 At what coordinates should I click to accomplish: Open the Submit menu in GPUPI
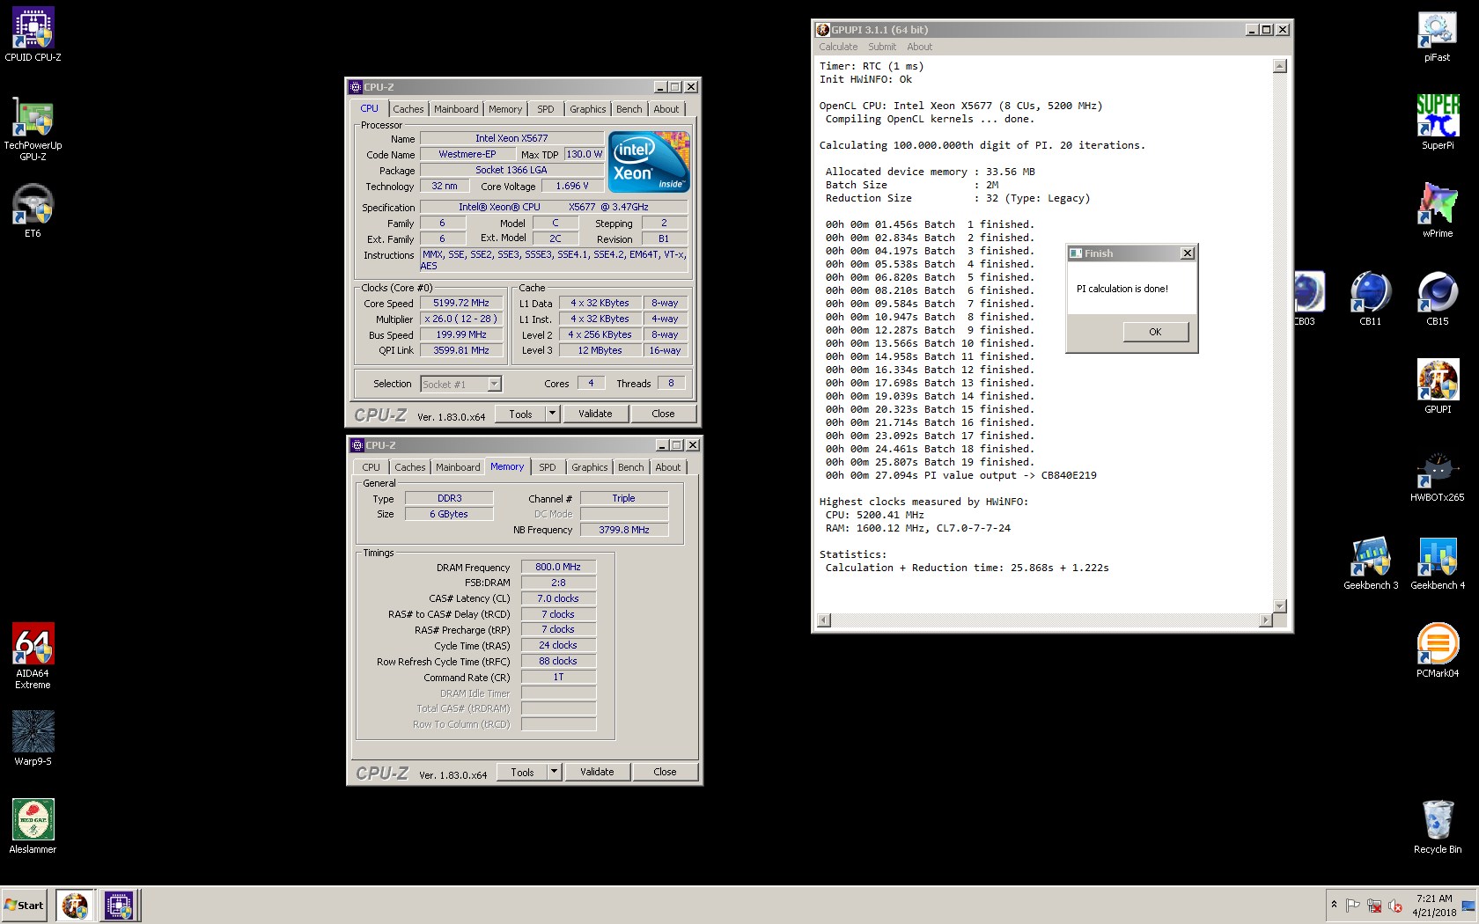(x=882, y=47)
